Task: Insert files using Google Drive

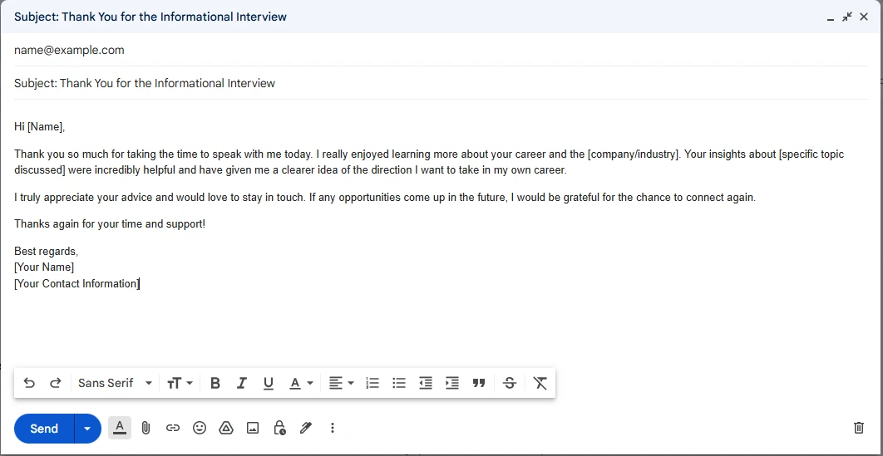Action: click(226, 428)
